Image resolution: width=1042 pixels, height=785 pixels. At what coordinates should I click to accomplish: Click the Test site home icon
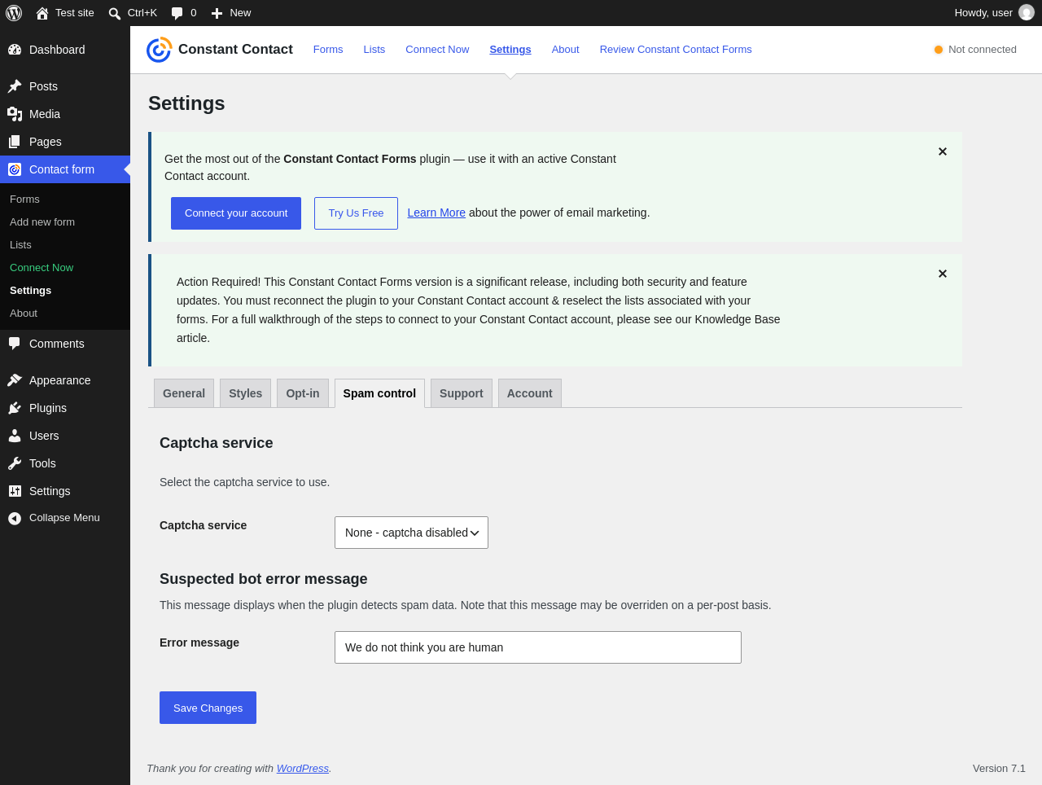point(42,13)
